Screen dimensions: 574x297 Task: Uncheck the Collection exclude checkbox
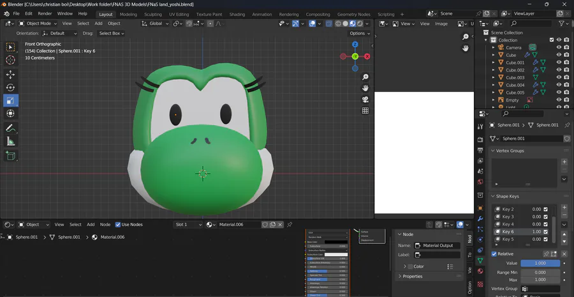552,40
